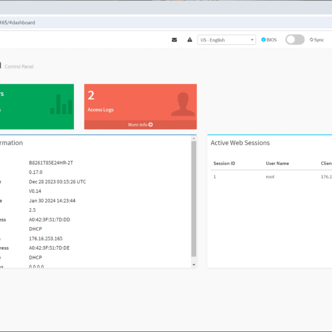Screen dimensions: 332x332
Task: Click the Sync refresh icon
Action: (x=311, y=40)
